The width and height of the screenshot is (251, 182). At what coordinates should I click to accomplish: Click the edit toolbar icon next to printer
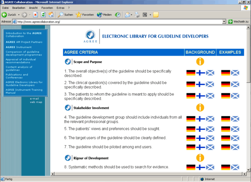point(145,15)
